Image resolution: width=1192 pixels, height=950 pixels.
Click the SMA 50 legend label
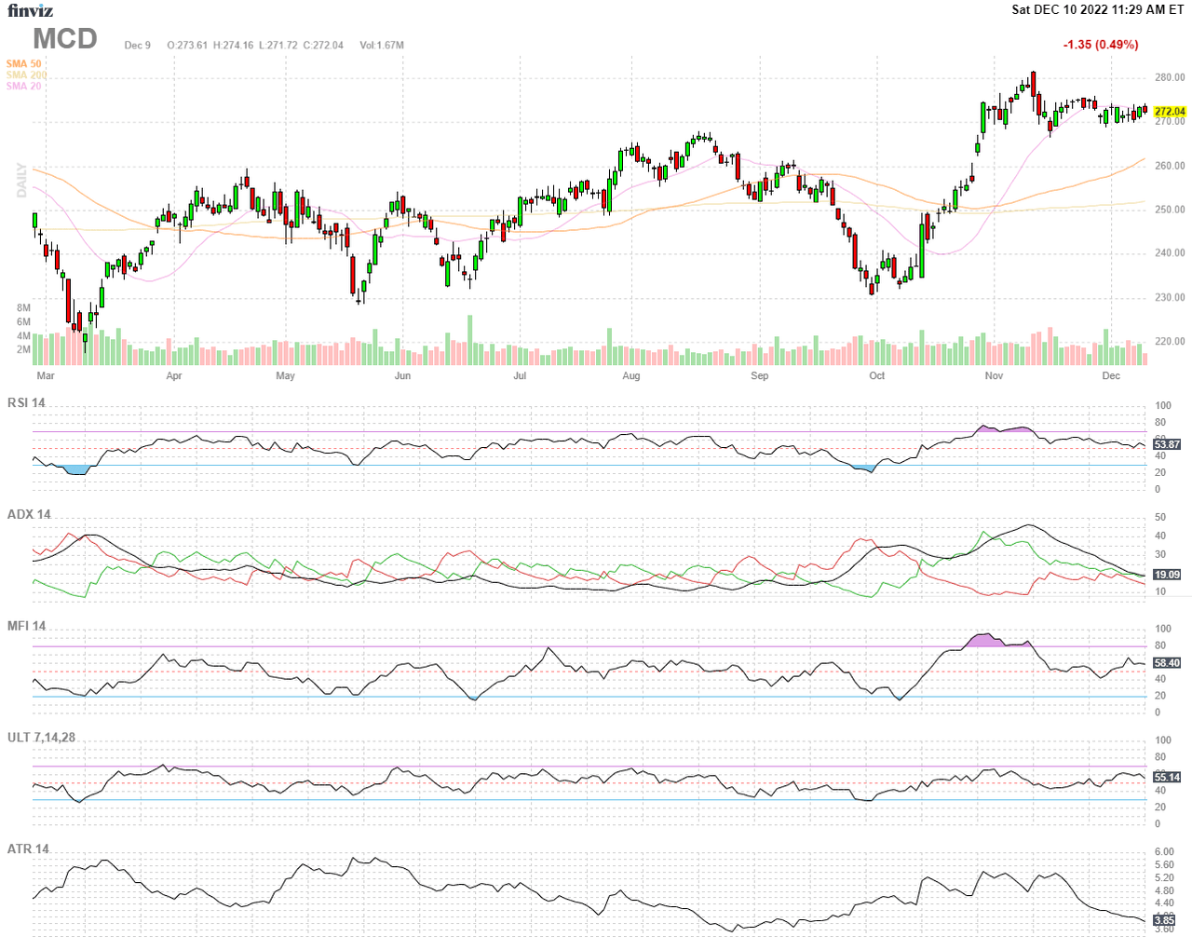(24, 64)
